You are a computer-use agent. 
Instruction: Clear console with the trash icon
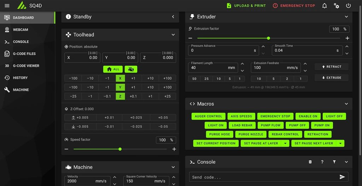click(x=310, y=162)
